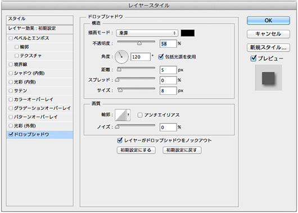
Task: Select the カラーオーバーレイ row label
Action: pos(33,99)
